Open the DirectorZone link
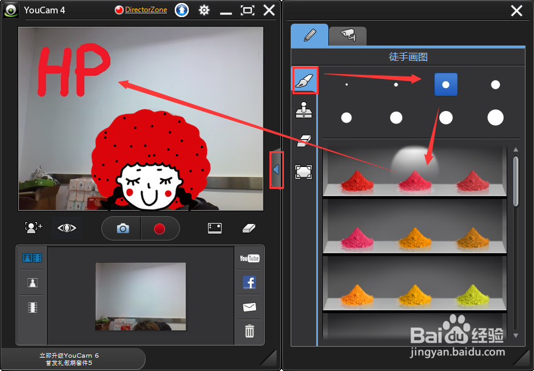Image resolution: width=534 pixels, height=371 pixels. [x=146, y=10]
